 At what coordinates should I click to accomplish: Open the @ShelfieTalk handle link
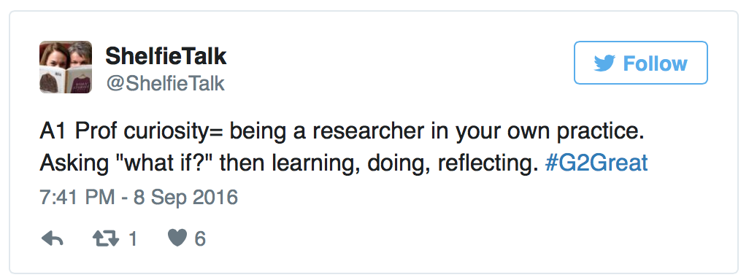pos(165,83)
